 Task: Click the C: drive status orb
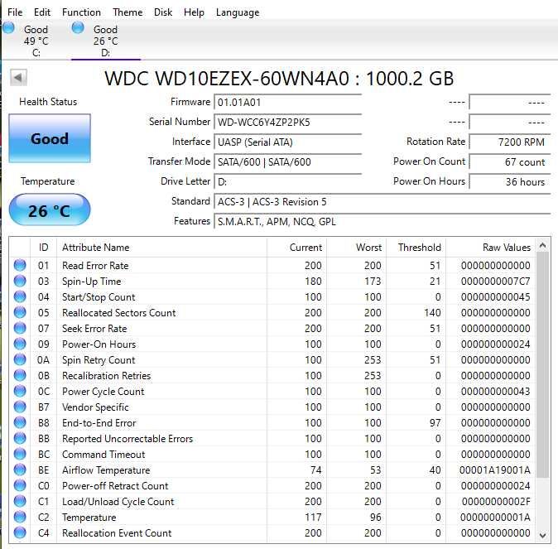pyautogui.click(x=8, y=28)
